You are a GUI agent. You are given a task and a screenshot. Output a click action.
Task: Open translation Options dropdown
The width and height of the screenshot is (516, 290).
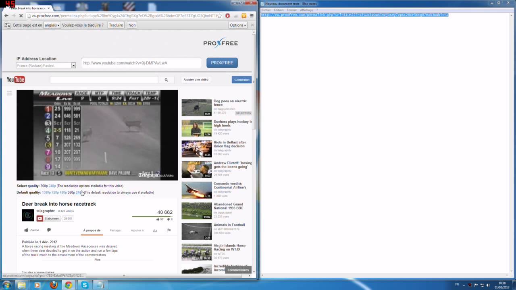[238, 25]
